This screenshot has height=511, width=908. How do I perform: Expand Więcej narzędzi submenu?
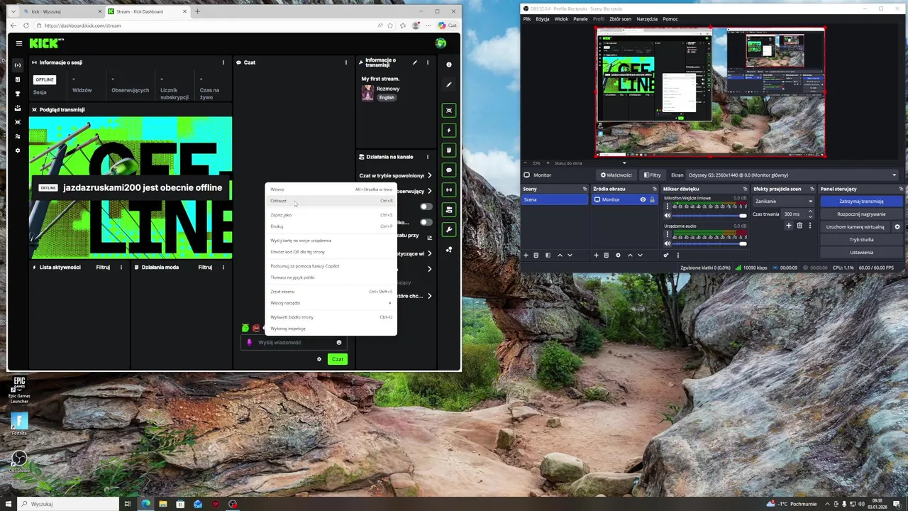pos(331,303)
